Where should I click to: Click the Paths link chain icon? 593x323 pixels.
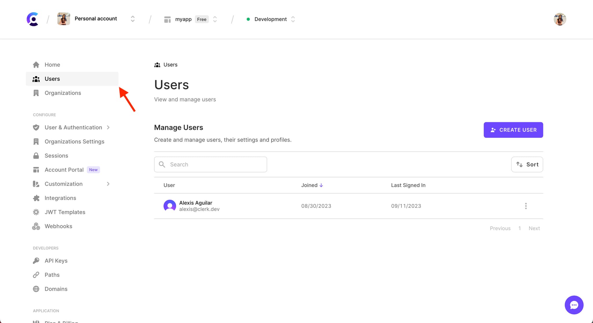coord(36,275)
